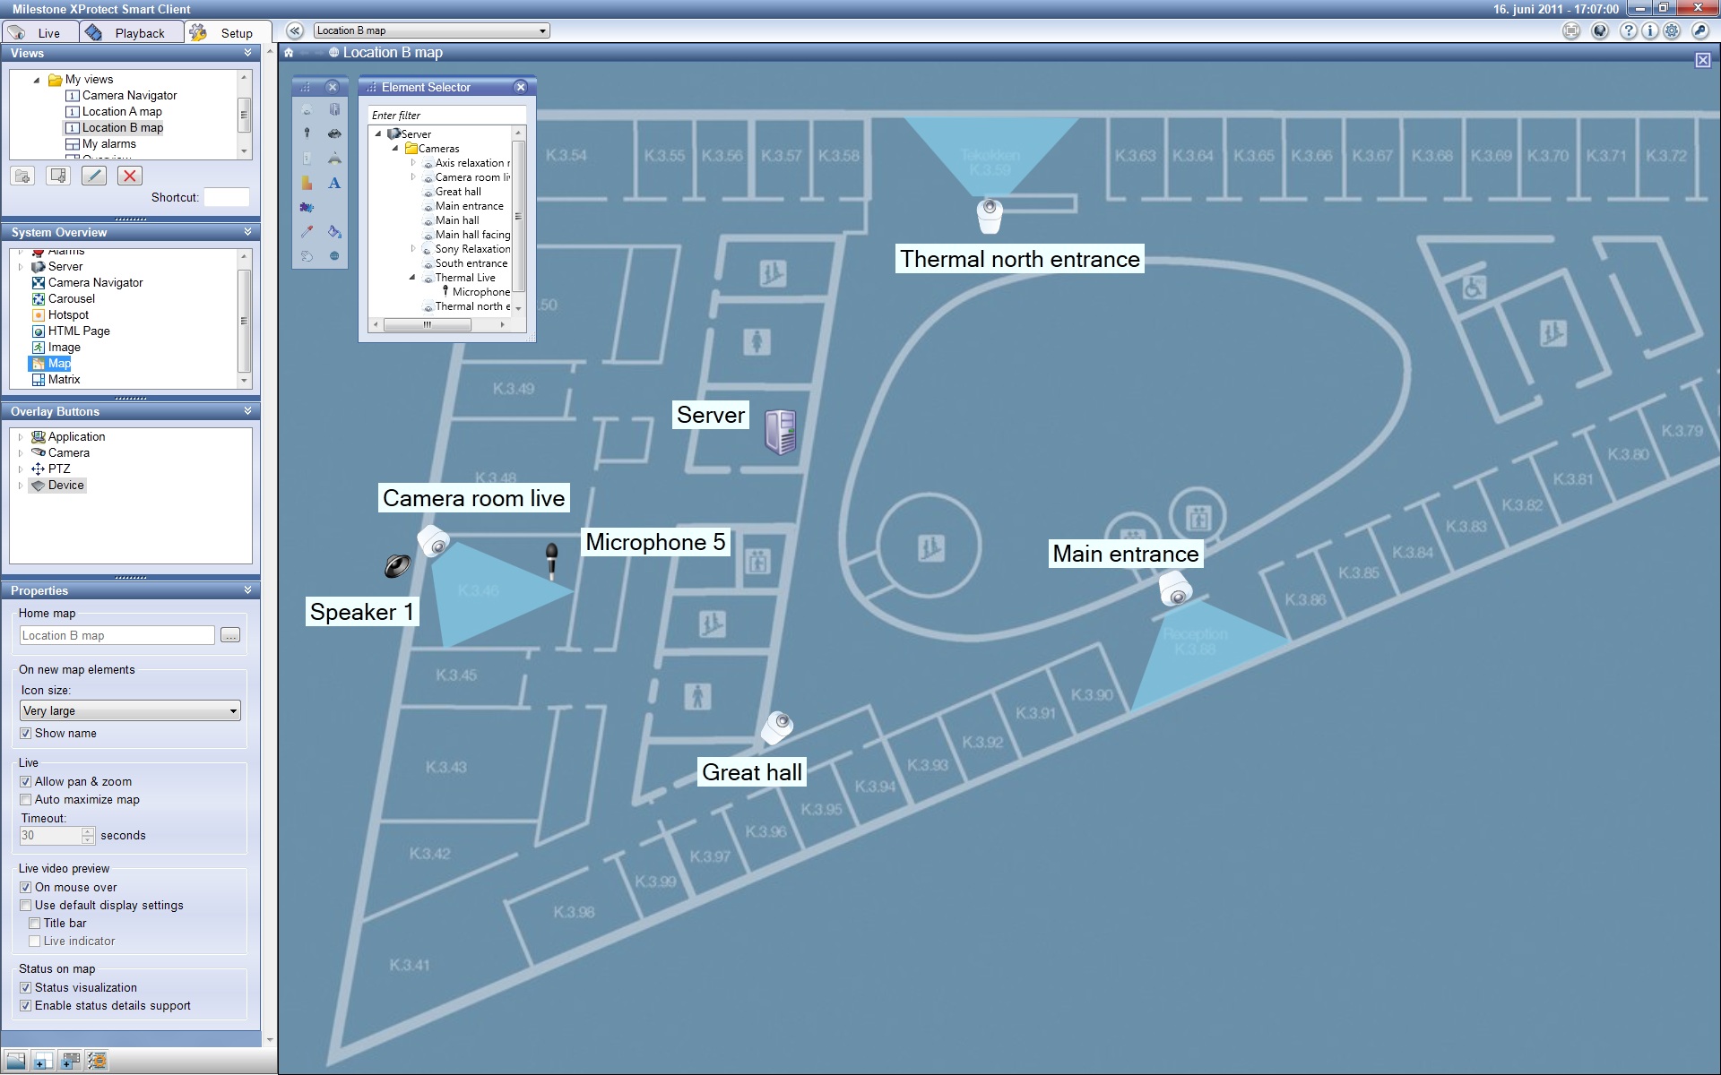Toggle the Show name checkbox
This screenshot has width=1721, height=1075.
26,734
